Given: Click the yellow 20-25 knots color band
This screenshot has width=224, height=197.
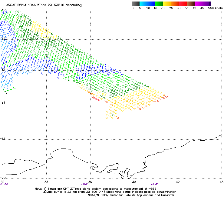Looking at the screenshot, I should 167,4.
